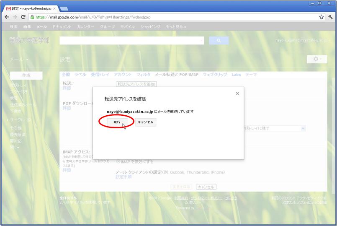Click the Gmail search input box
This screenshot has height=226, width=337.
(x=132, y=41)
